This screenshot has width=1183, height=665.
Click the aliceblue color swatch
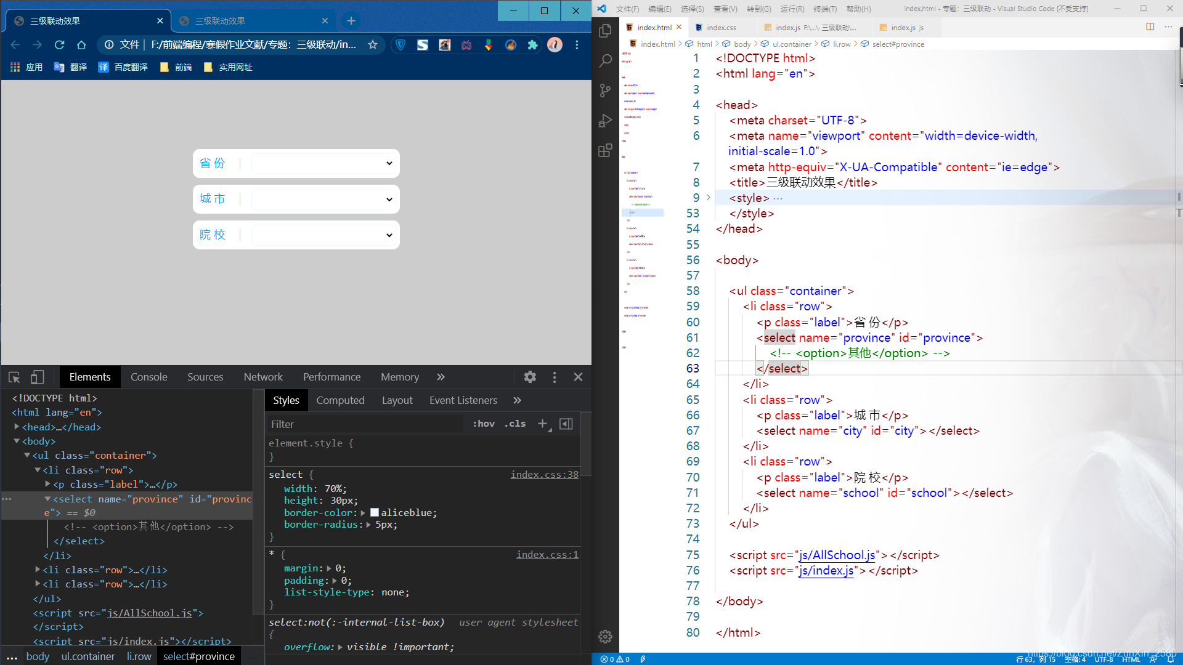(374, 513)
